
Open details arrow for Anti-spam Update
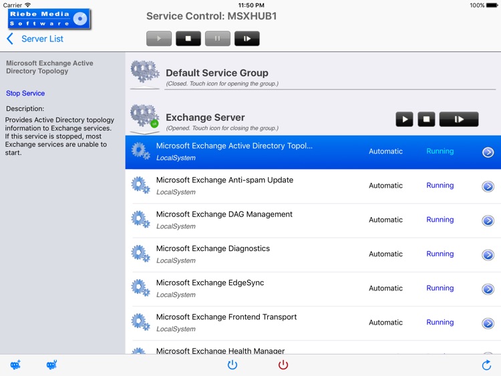coord(488,186)
